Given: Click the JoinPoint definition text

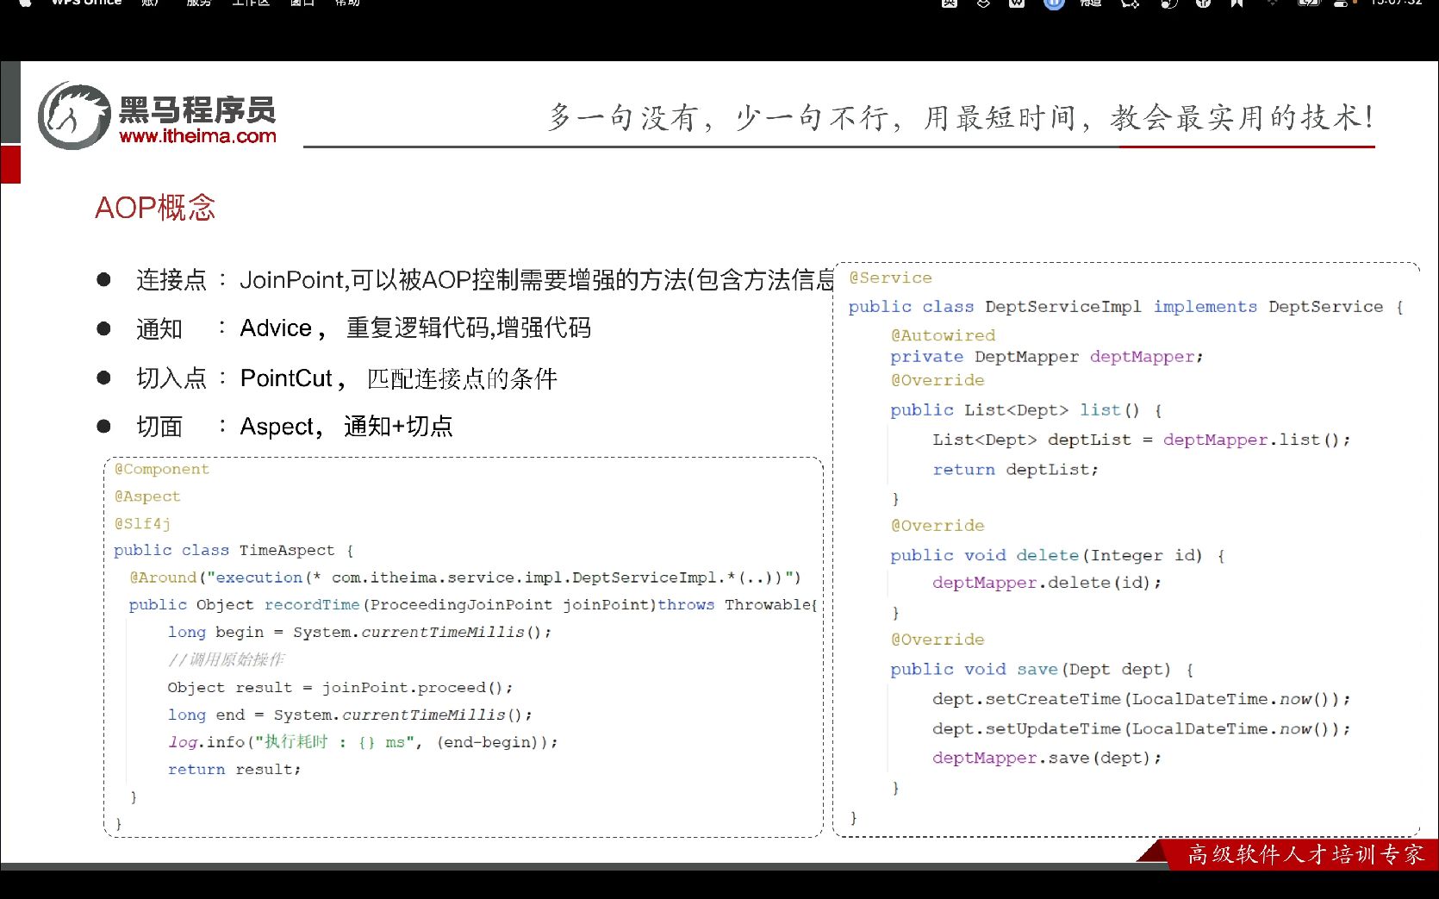Looking at the screenshot, I should (x=537, y=280).
